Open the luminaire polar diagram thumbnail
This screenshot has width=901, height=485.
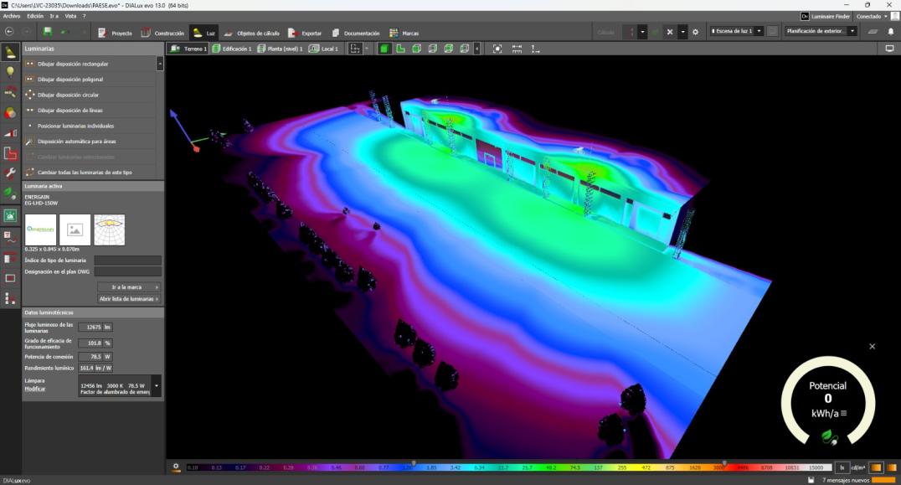[109, 230]
